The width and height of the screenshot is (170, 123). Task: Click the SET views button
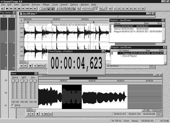pos(110,9)
